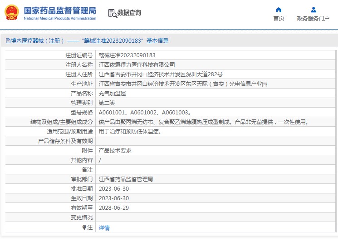Image resolution: width=338 pixels, height=242 pixels.
Task: Click 江西省药品监督管理局 value
Action: [x=126, y=179]
